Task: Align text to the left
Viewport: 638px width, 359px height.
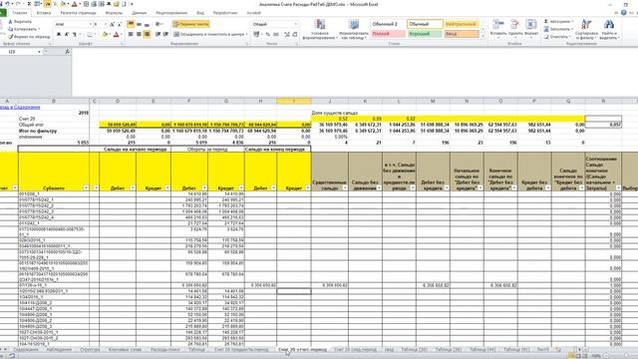Action: point(131,35)
